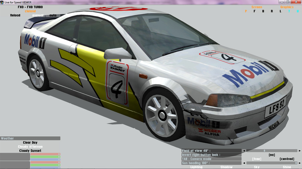Switch reload mode to auto

click(53, 15)
